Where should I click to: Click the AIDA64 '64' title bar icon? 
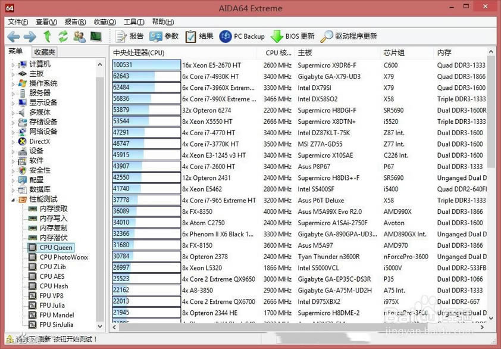pos(10,8)
